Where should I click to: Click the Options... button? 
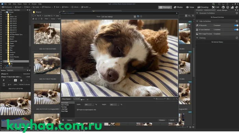(70, 120)
